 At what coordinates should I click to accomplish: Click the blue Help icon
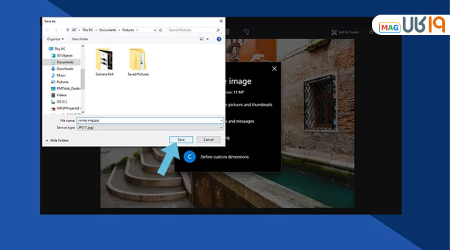click(x=219, y=39)
